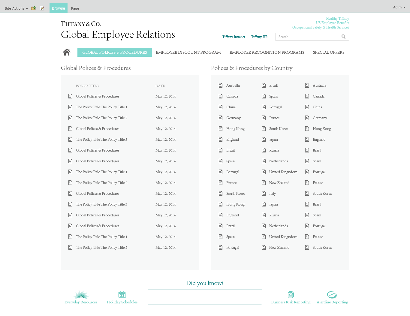The width and height of the screenshot is (410, 316).
Task: Click the Alertline Reporting icon
Action: [332, 295]
